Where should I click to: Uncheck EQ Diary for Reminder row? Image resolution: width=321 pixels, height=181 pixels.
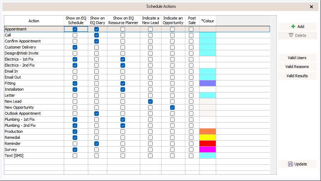coord(97,144)
